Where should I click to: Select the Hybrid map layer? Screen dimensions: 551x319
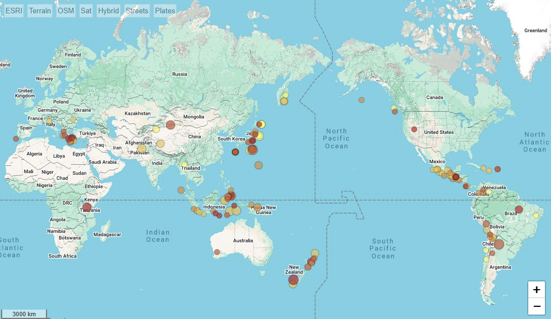pyautogui.click(x=108, y=11)
